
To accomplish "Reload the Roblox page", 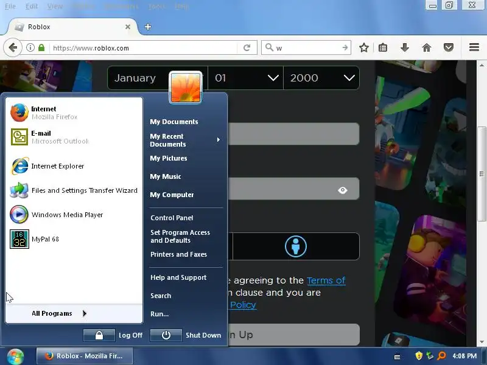I will pyautogui.click(x=247, y=48).
